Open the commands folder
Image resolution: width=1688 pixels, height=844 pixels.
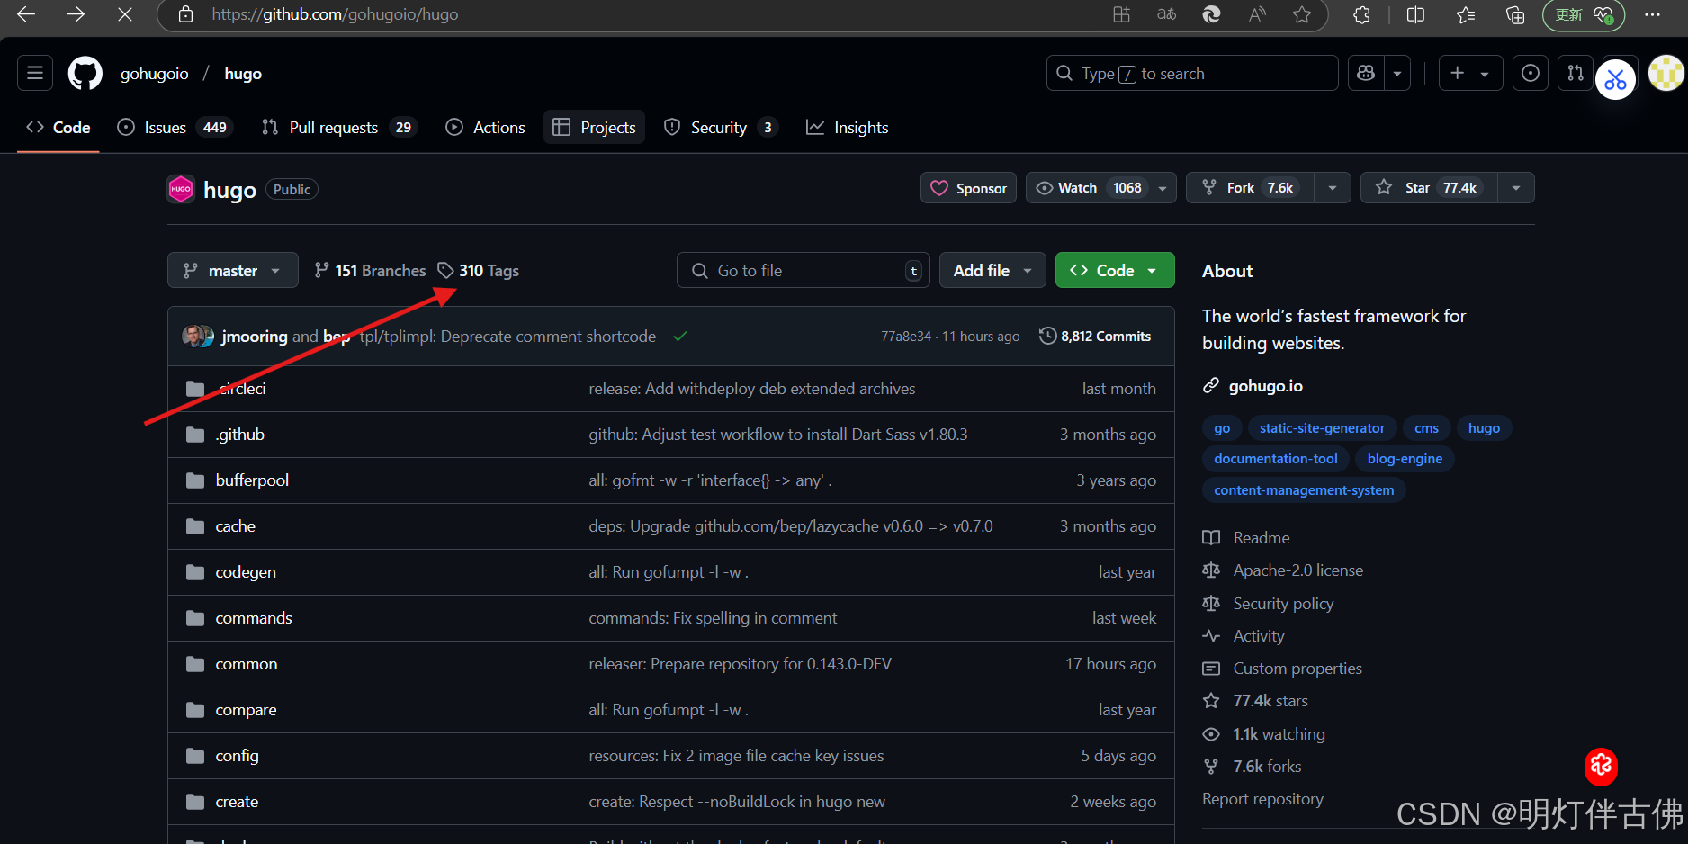pos(254,618)
